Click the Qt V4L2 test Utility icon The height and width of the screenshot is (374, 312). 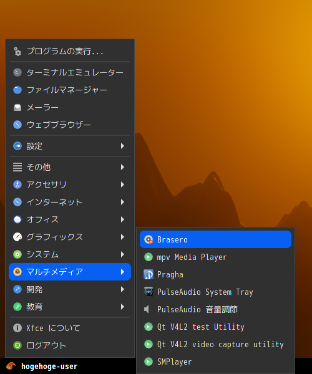tap(149, 327)
